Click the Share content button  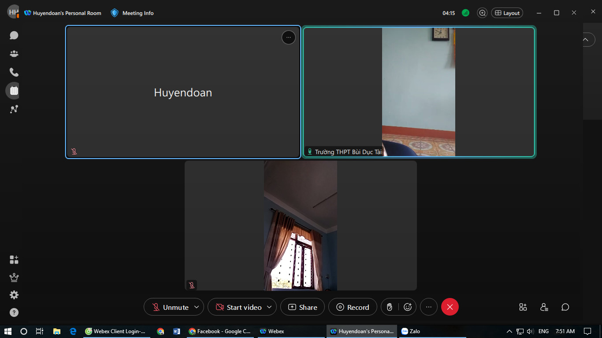tap(302, 307)
